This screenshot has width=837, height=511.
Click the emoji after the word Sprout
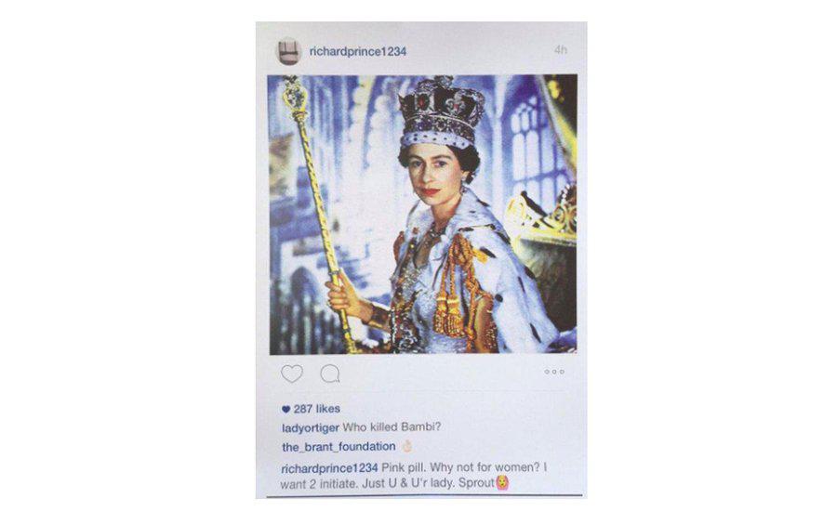pyautogui.click(x=502, y=483)
